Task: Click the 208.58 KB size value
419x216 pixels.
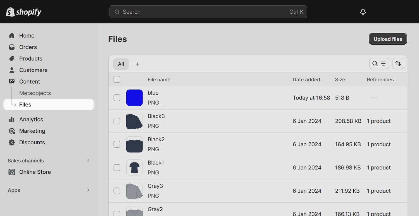Action: click(x=348, y=121)
